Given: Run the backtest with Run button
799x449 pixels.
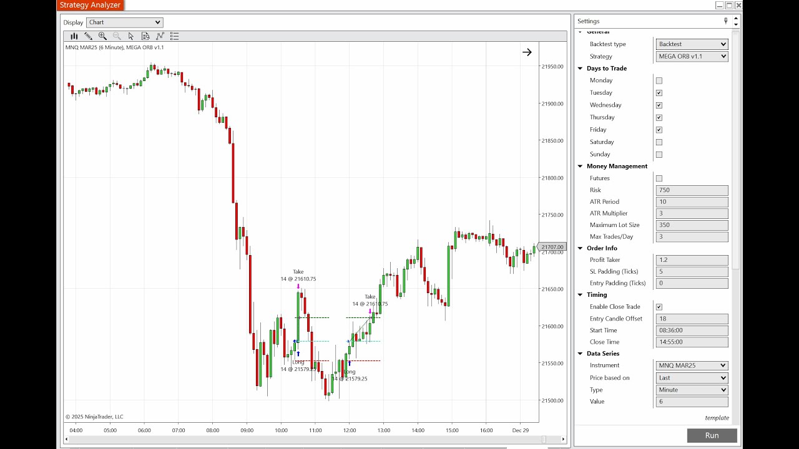Looking at the screenshot, I should coord(712,435).
